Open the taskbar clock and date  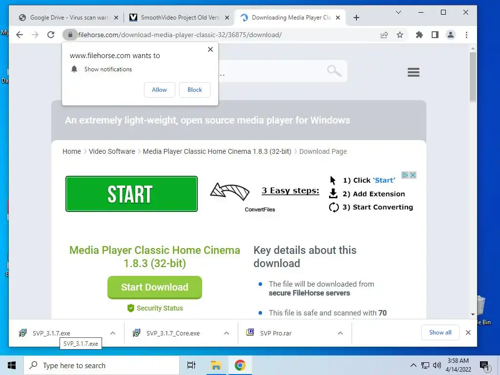(458, 365)
